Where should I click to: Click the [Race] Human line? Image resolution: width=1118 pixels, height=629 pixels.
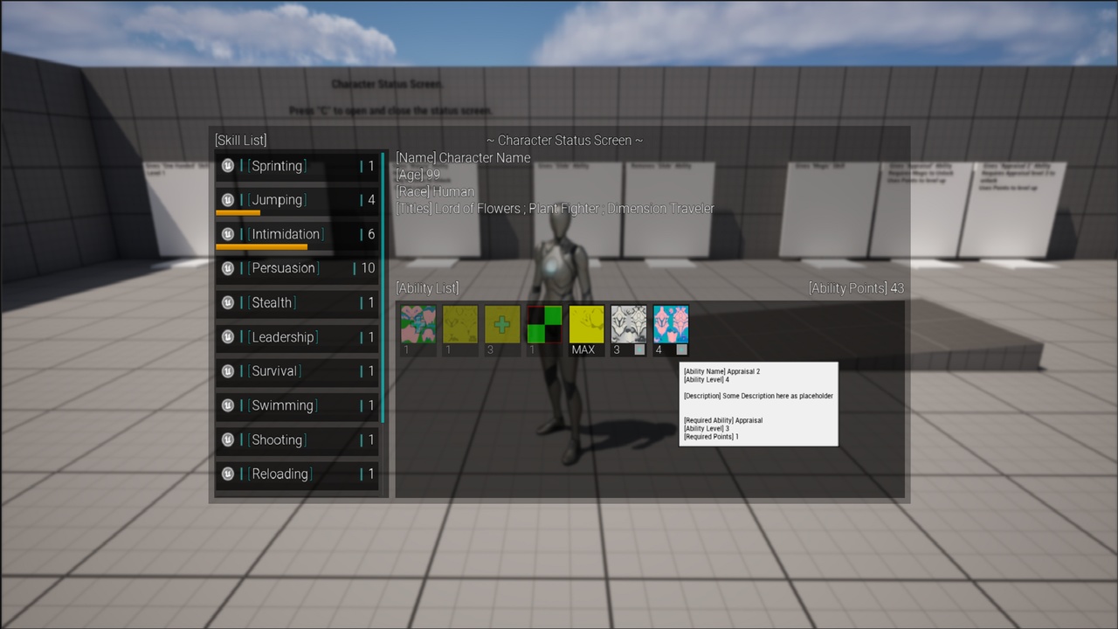[x=435, y=191]
